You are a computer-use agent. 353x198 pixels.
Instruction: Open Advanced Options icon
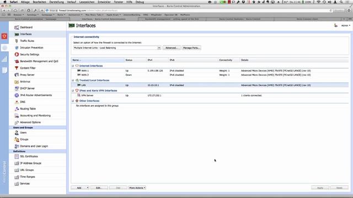[17, 122]
